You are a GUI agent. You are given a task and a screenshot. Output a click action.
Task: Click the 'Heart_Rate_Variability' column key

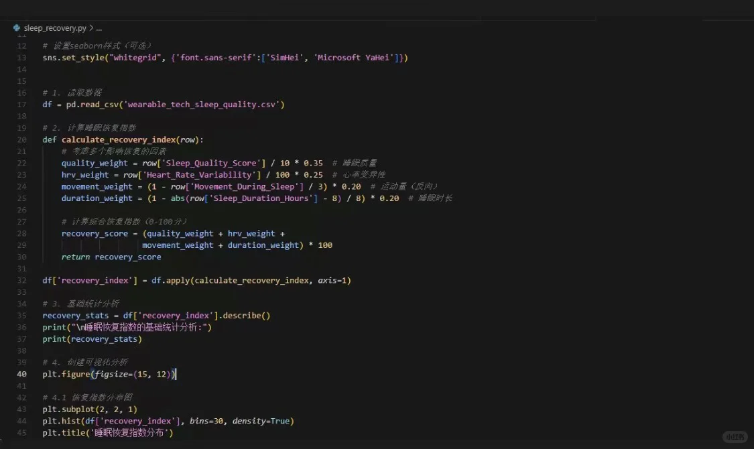click(199, 175)
